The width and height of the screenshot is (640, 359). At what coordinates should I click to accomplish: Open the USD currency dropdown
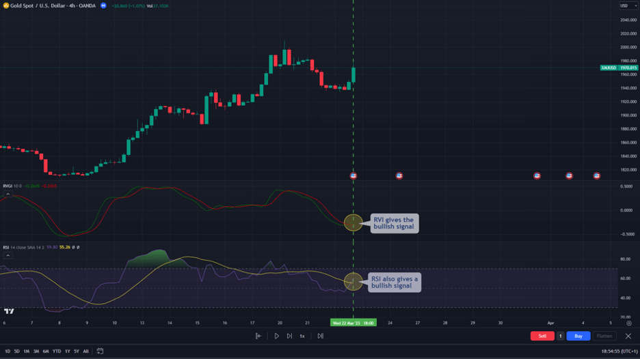point(628,5)
